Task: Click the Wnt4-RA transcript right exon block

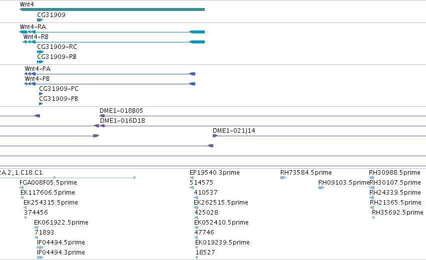Action: [197, 32]
